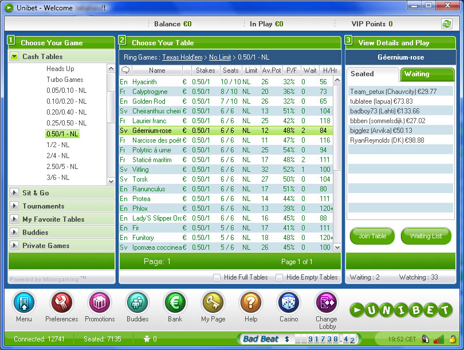The image size is (464, 350).
Task: Click the Unibet logo
Action: 402,310
